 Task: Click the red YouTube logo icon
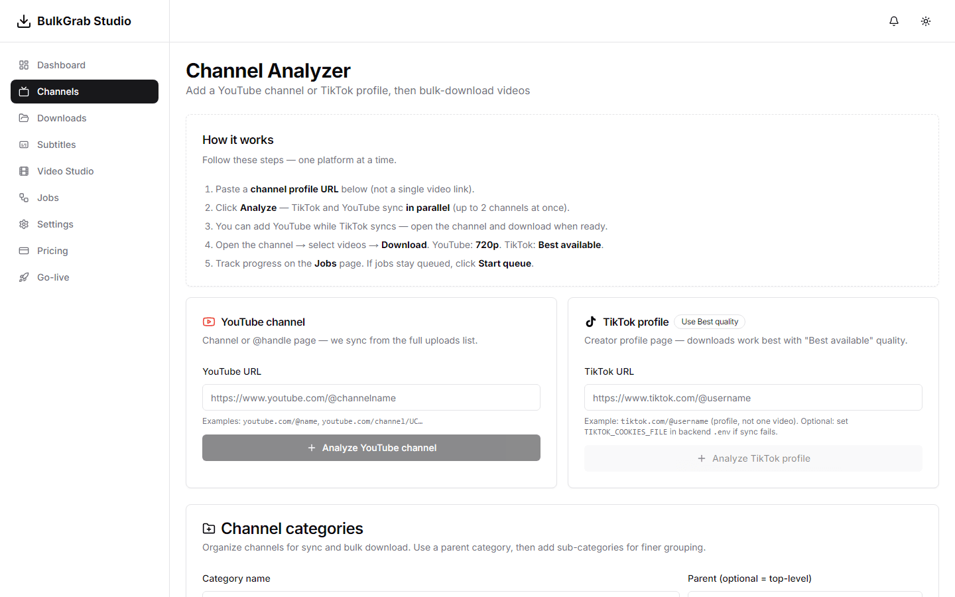pos(209,322)
